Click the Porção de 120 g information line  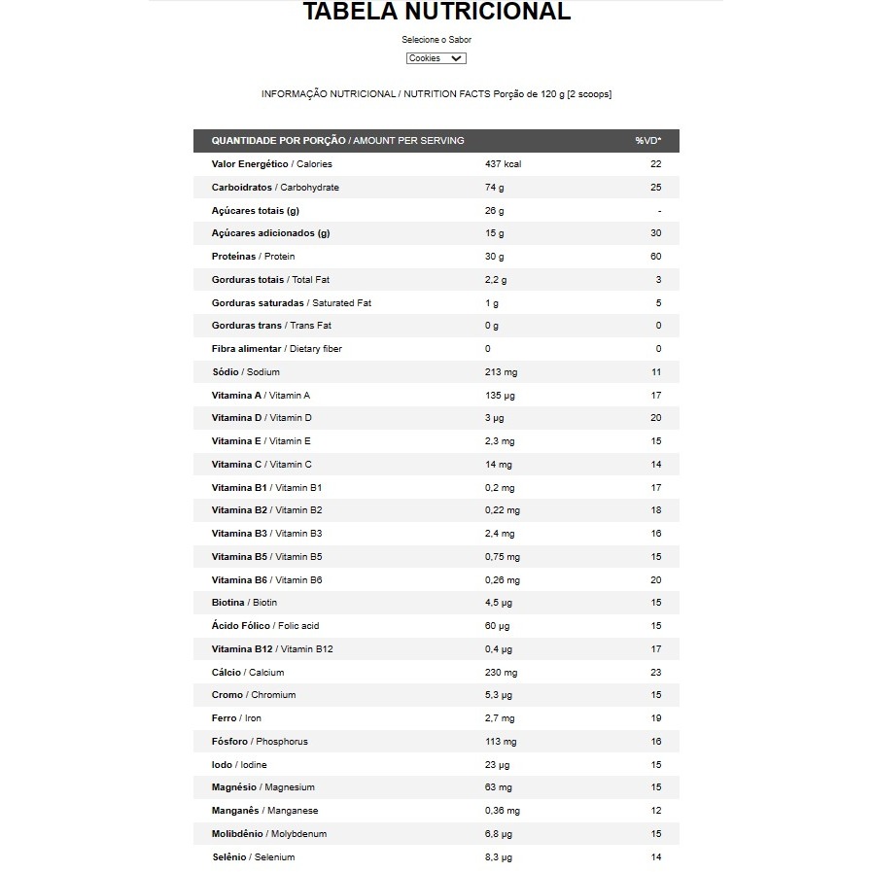436,94
